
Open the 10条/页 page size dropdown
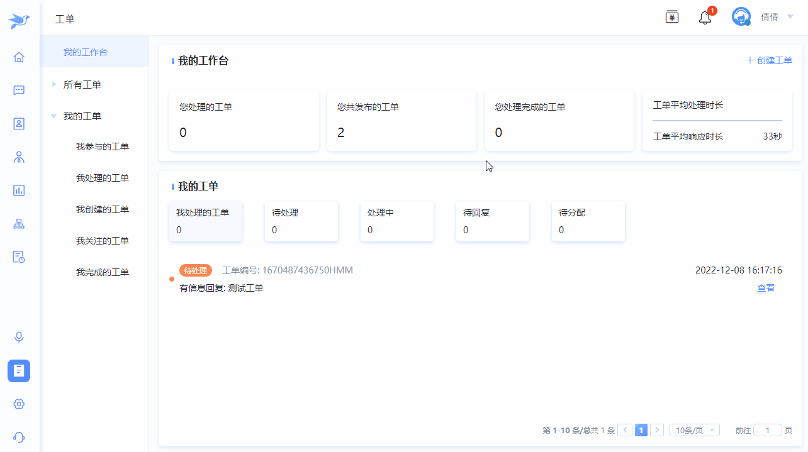(694, 430)
